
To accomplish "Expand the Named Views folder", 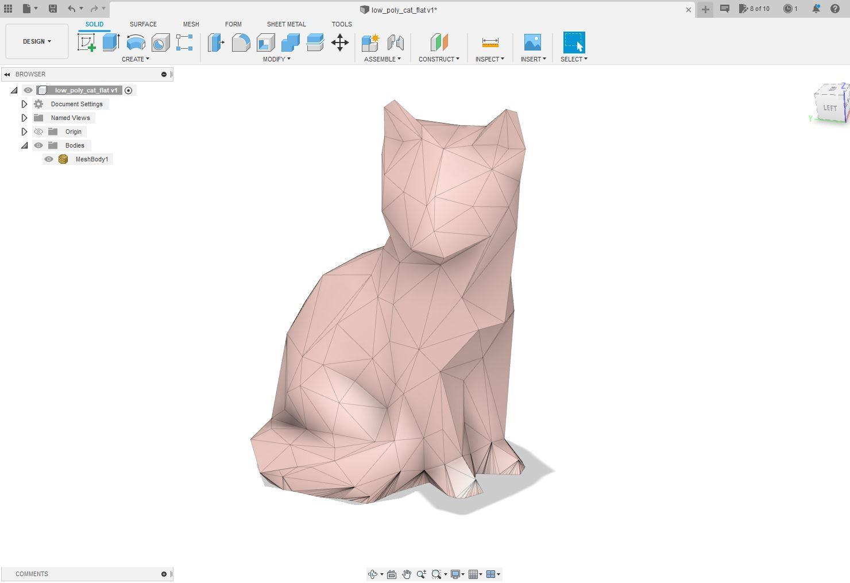I will click(x=24, y=118).
